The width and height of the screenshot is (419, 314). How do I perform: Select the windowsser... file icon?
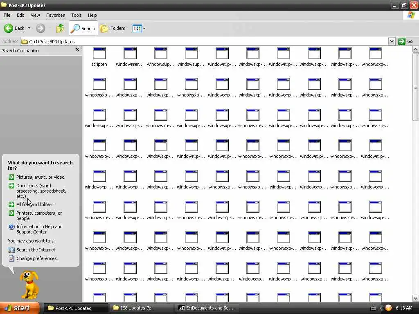point(130,57)
